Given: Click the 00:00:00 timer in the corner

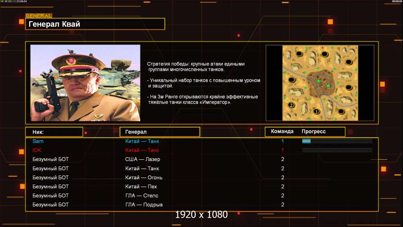Looking at the screenshot, I should click(x=397, y=1).
